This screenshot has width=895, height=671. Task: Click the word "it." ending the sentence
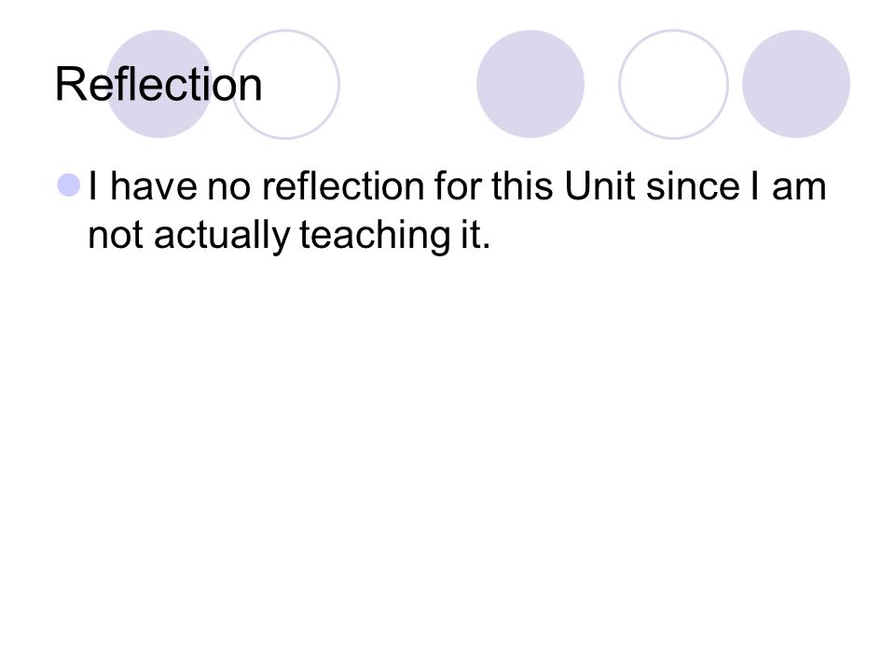pyautogui.click(x=475, y=235)
